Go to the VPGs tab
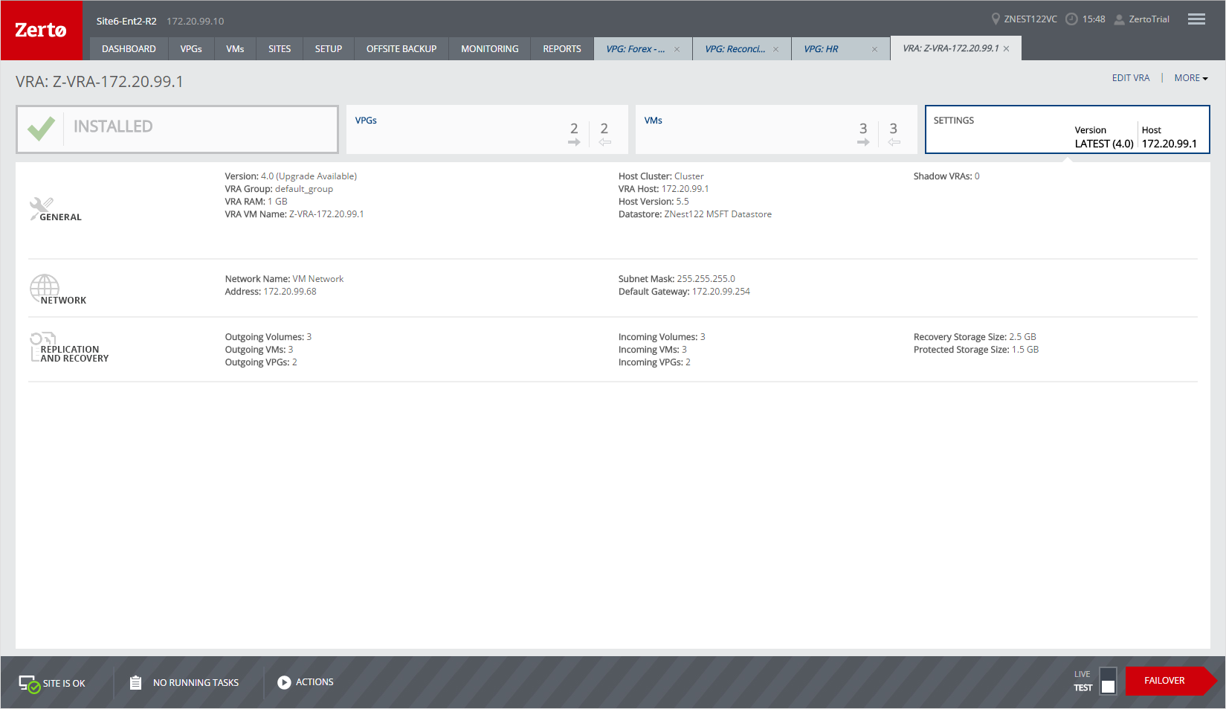The image size is (1226, 709). click(x=191, y=49)
